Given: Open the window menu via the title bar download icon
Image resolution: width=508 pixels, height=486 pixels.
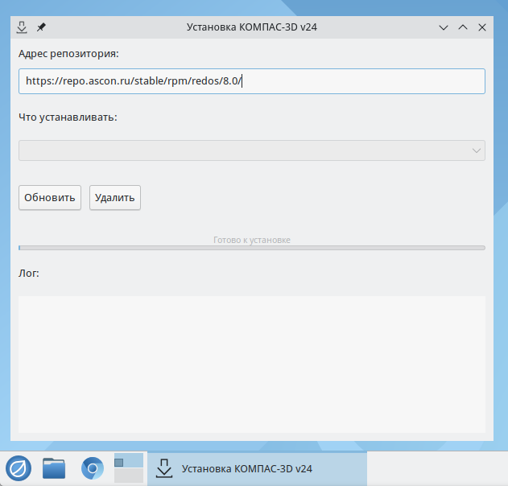Looking at the screenshot, I should pos(22,27).
